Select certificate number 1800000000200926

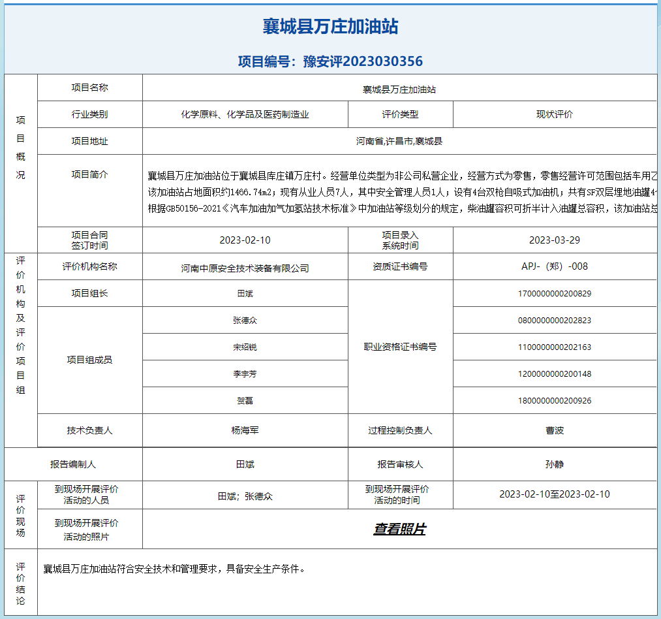(x=555, y=400)
